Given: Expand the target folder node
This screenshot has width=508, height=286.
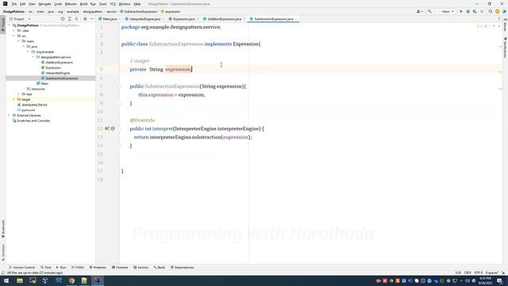Looking at the screenshot, I should click(x=14, y=99).
